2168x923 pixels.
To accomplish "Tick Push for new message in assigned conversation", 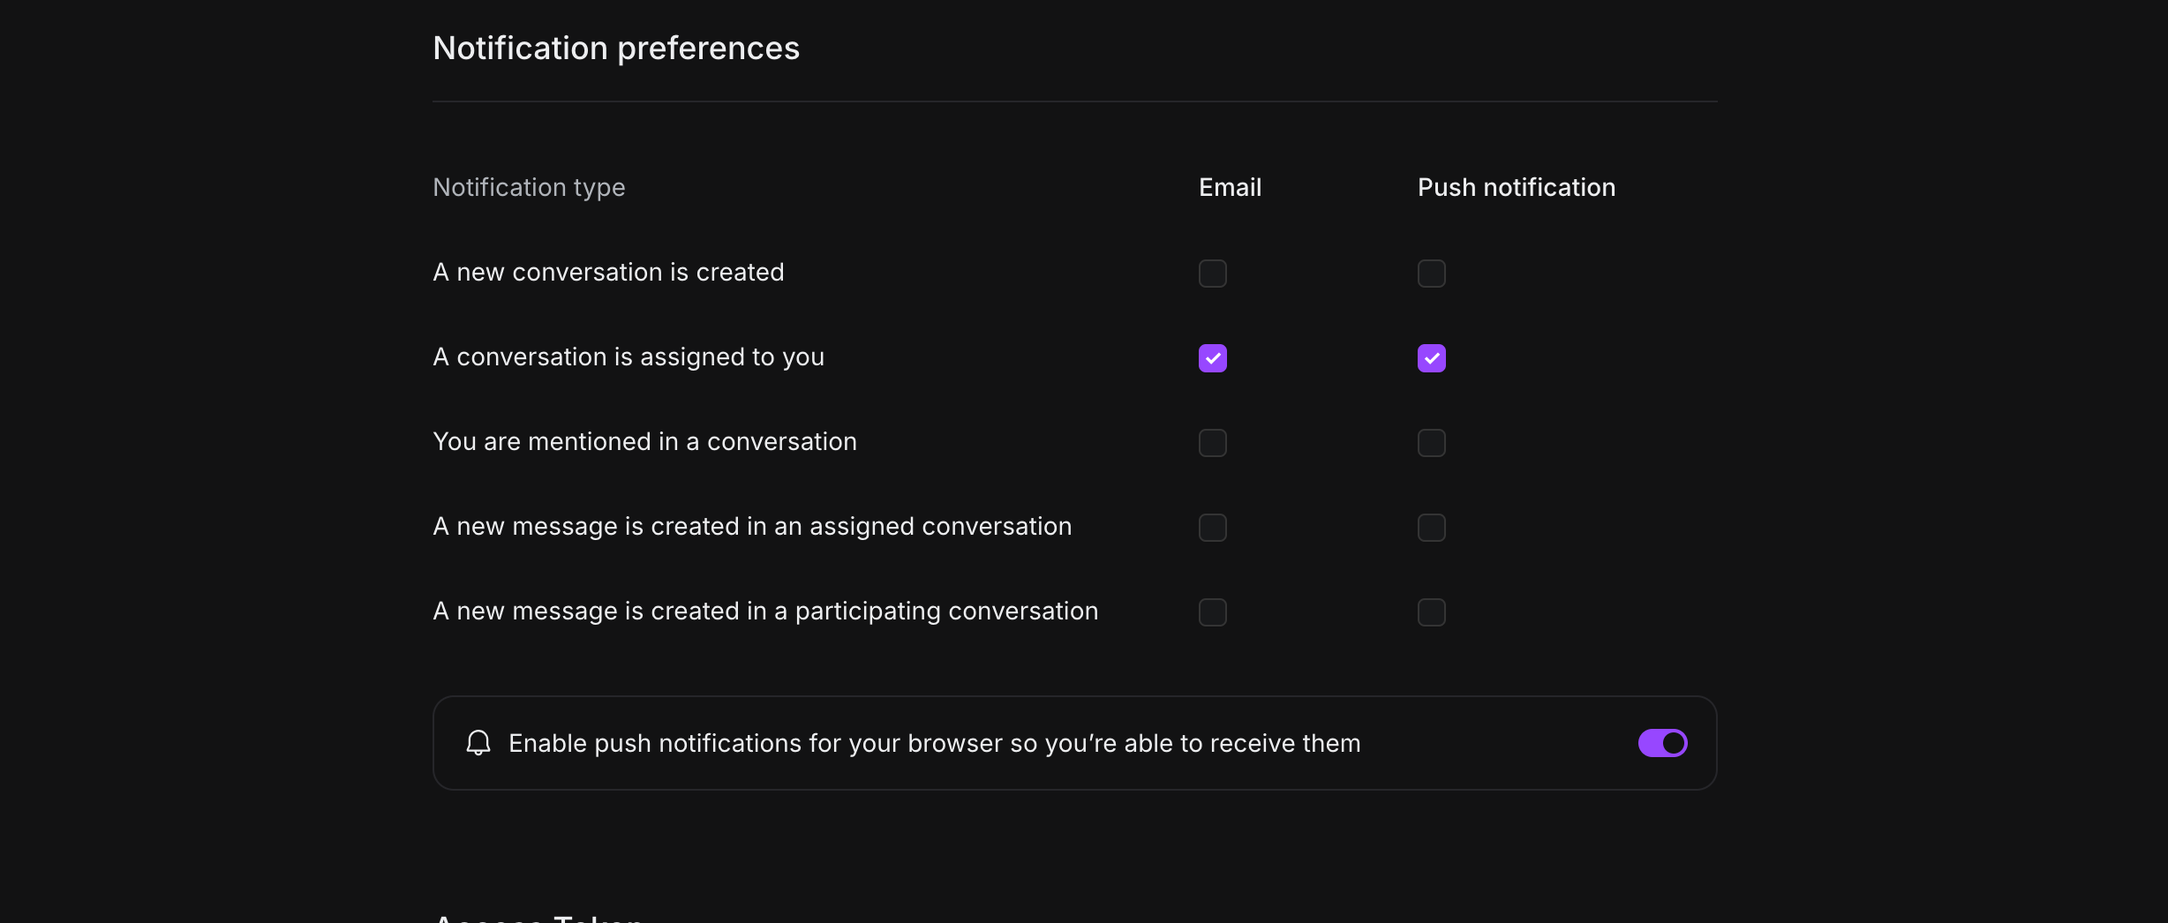I will [1431, 528].
